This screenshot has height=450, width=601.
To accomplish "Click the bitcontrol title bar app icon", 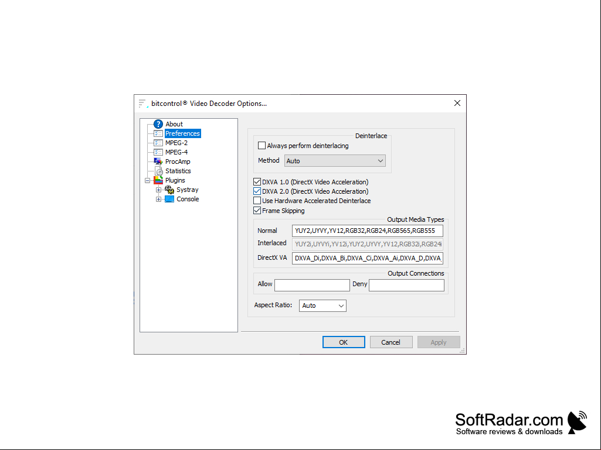I will pyautogui.click(x=143, y=104).
